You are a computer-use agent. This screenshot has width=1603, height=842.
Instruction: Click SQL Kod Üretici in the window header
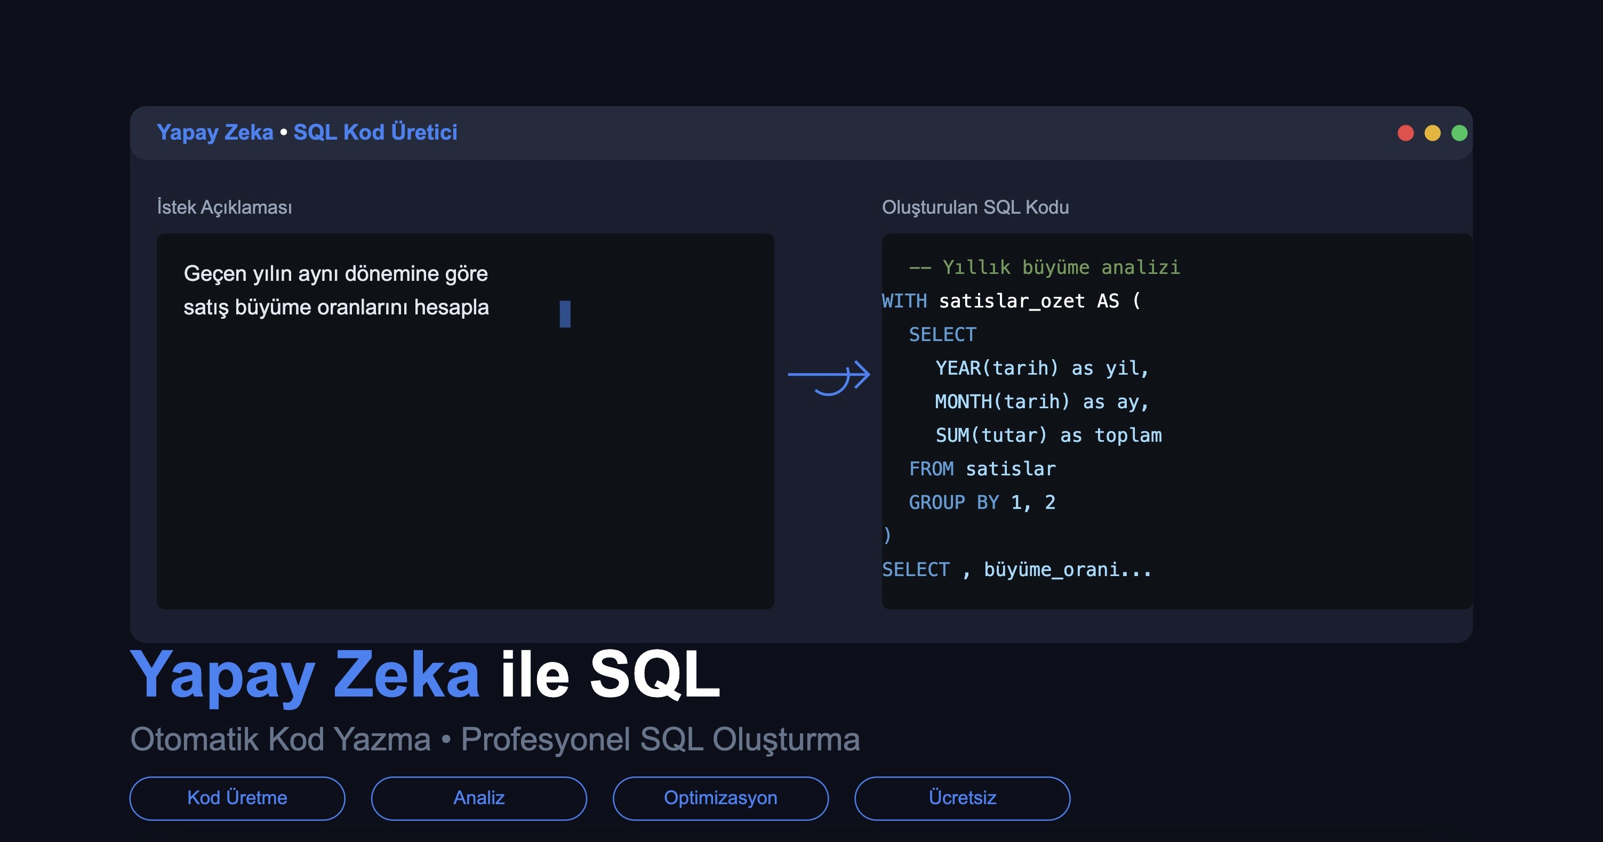pos(375,133)
